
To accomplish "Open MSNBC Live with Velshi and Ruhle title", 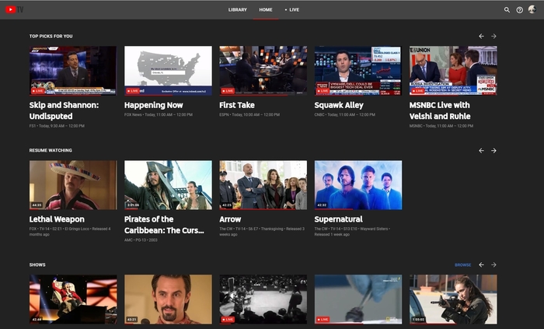I will 440,110.
